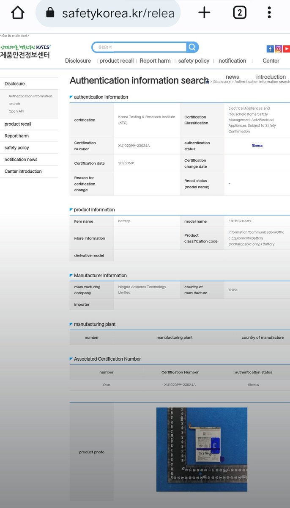Viewport: 290px width, 508px height.
Task: Open the tab switcher showing 2 tabs
Action: 240,13
